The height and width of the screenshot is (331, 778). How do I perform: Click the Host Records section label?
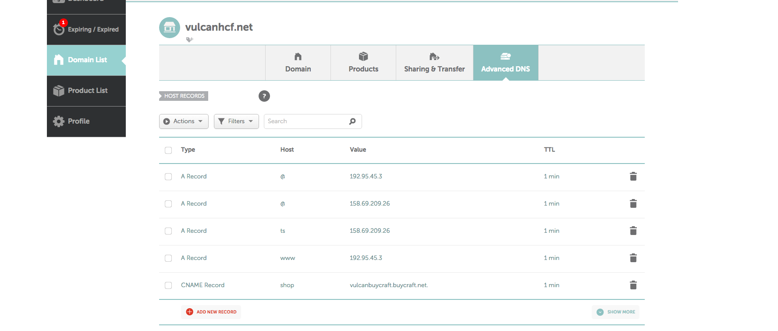click(x=184, y=96)
